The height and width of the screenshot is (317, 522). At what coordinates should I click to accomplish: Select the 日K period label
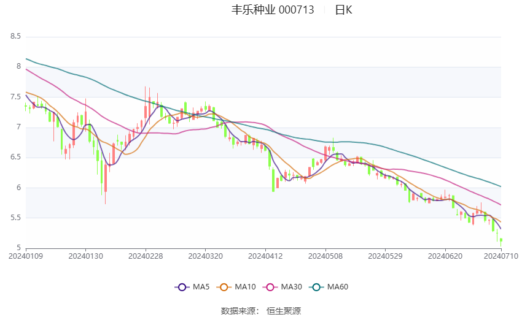pos(343,10)
